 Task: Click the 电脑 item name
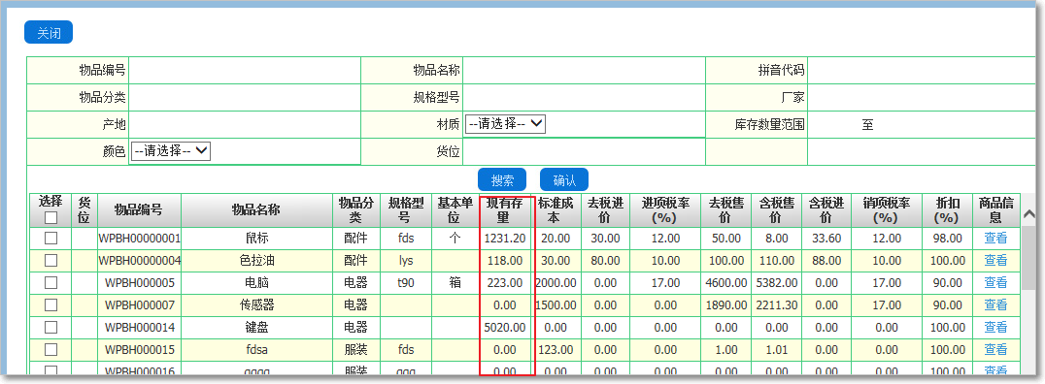[x=256, y=283]
